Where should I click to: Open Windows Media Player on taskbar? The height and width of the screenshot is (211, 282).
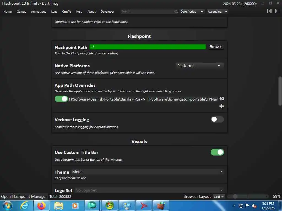75,206
